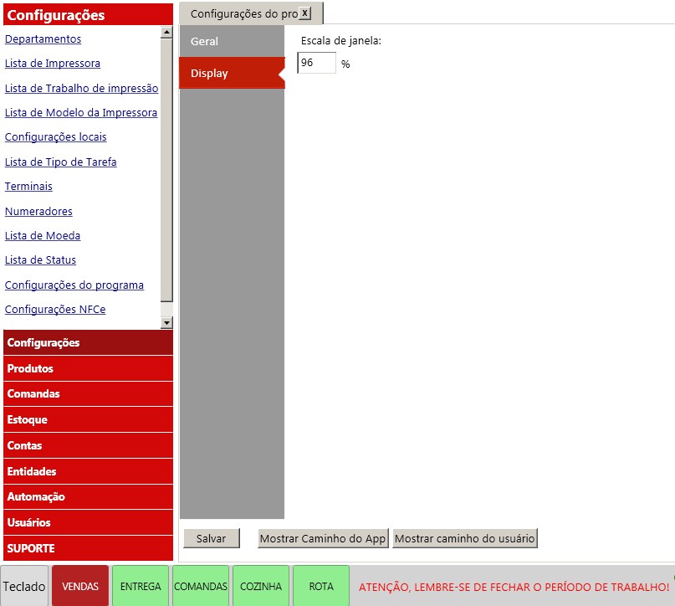Open Configurações locais link
Screen dimensions: 675x606
tap(55, 137)
